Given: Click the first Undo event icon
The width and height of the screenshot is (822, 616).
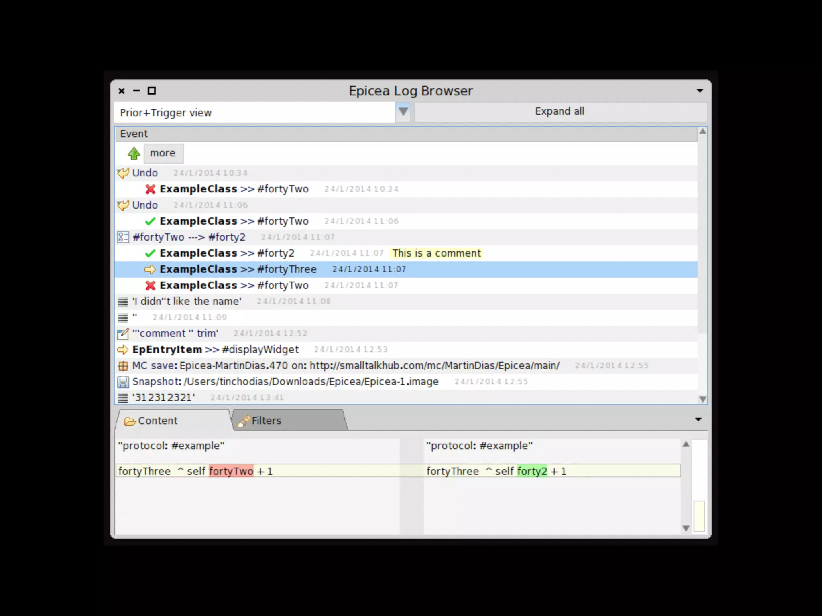Looking at the screenshot, I should point(123,173).
